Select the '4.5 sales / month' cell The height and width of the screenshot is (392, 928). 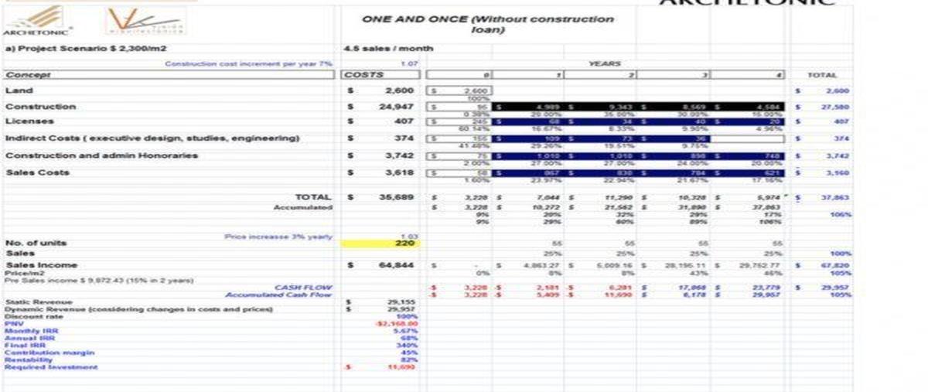tap(388, 48)
